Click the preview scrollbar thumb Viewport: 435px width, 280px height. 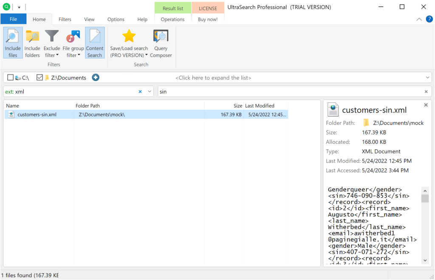click(425, 198)
